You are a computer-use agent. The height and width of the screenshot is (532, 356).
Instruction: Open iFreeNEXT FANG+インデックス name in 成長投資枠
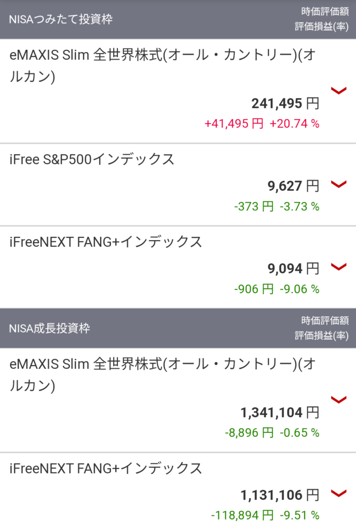pyautogui.click(x=106, y=469)
